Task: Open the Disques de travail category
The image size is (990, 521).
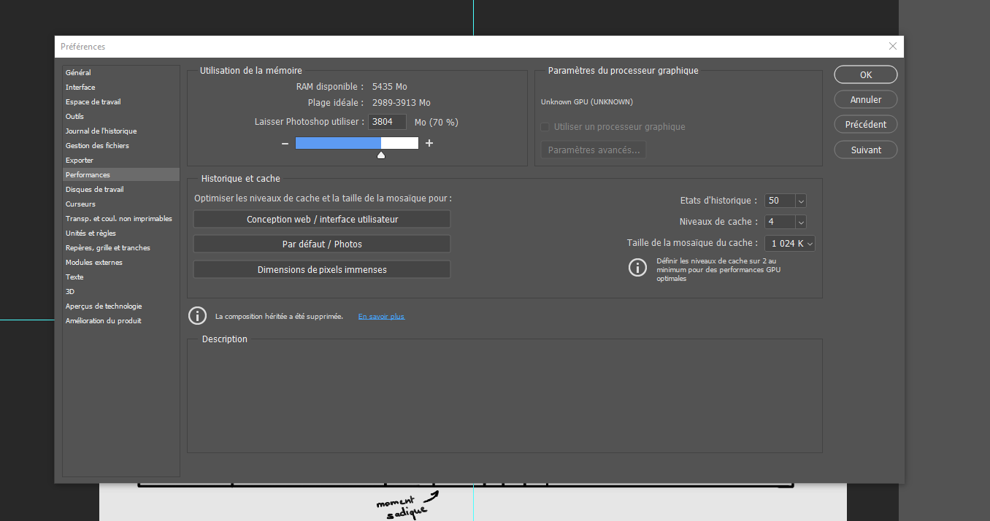Action: [x=94, y=190]
